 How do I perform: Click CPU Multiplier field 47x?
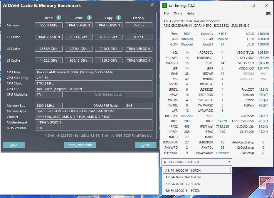point(49,94)
